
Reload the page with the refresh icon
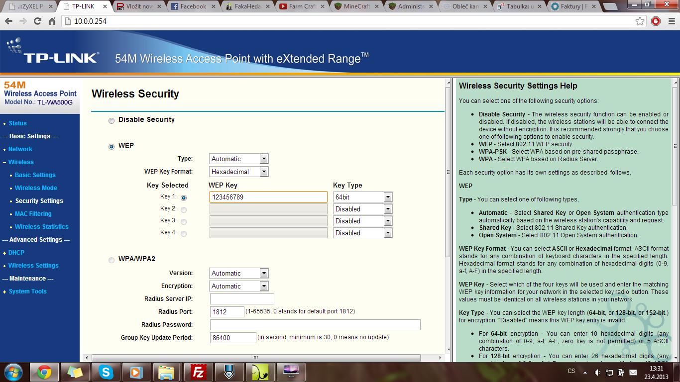click(37, 21)
